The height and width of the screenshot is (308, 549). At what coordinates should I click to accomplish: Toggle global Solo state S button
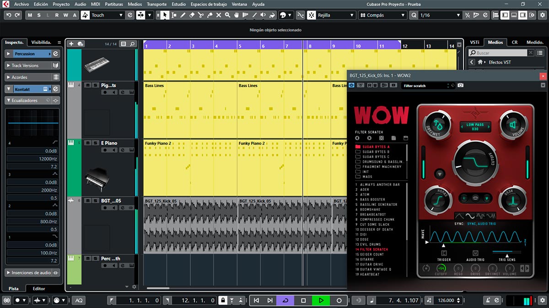pyautogui.click(x=39, y=15)
